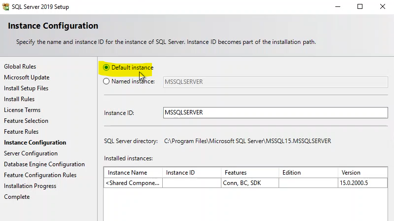Sort by Edition column header

tap(308, 173)
